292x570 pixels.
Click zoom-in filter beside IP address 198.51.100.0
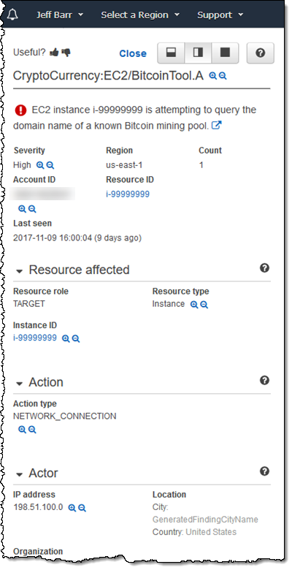(72, 508)
